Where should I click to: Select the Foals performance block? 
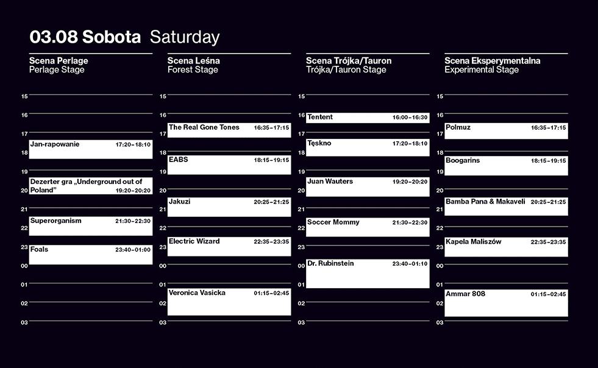[91, 254]
